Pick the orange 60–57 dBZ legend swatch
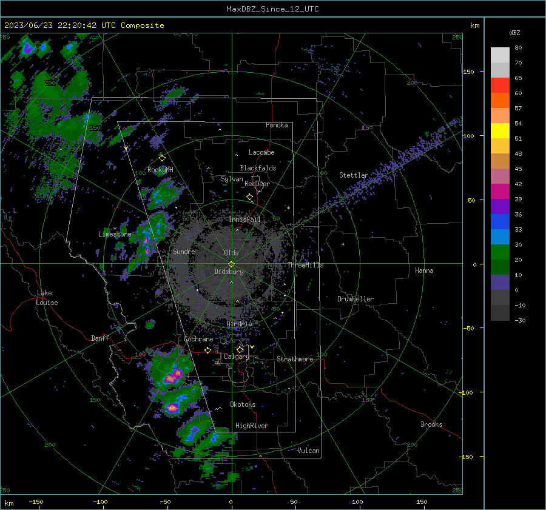This screenshot has width=546, height=510. point(500,101)
